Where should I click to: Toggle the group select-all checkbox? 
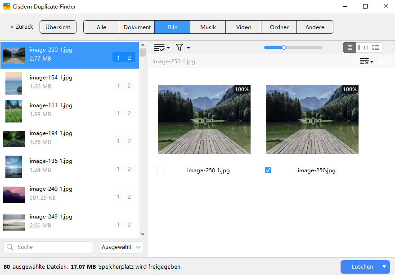point(381,61)
